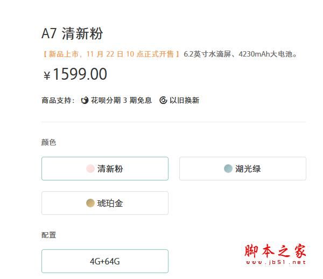Click the amber gold color swatch
The width and height of the screenshot is (323, 279).
click(90, 203)
